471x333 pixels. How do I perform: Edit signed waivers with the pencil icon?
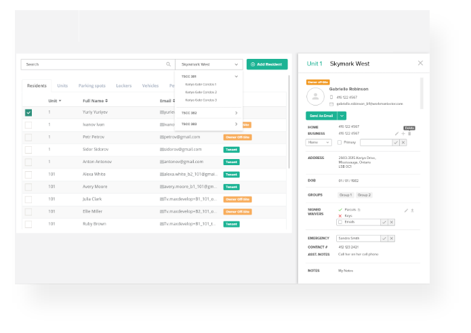[x=405, y=210]
